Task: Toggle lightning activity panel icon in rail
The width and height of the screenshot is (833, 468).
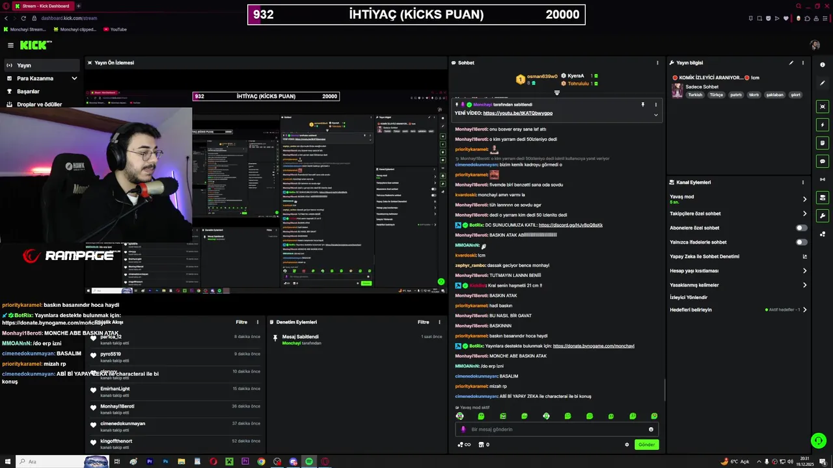Action: coord(823,125)
